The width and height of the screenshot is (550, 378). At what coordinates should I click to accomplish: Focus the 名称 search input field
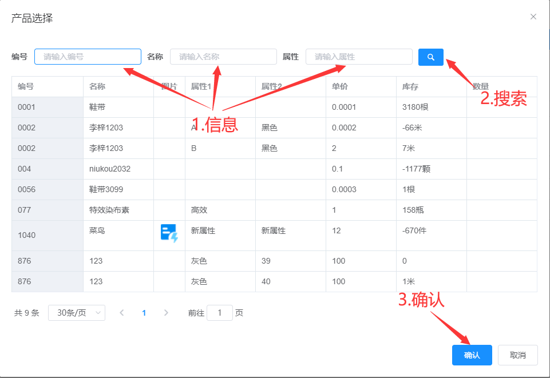point(223,57)
